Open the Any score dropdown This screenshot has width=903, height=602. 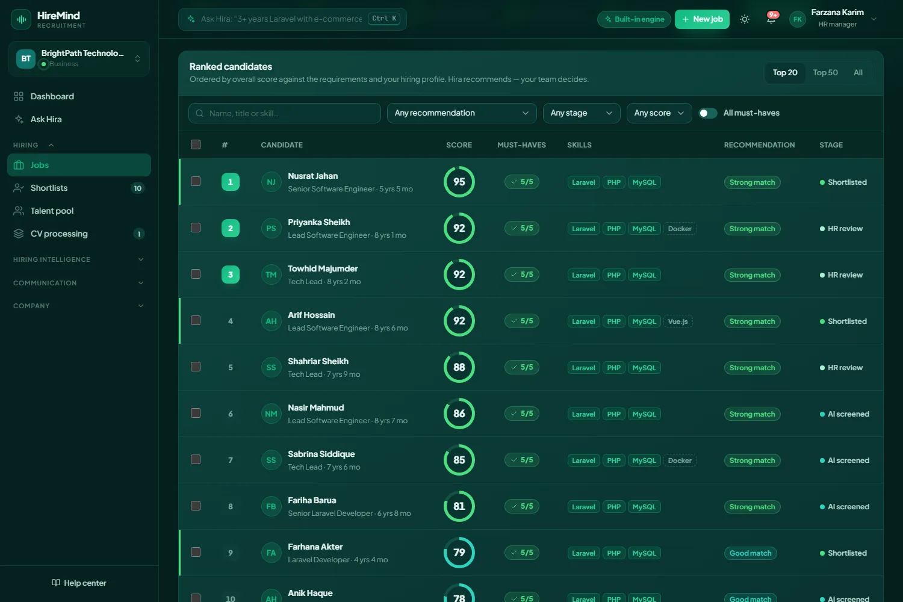pyautogui.click(x=659, y=113)
